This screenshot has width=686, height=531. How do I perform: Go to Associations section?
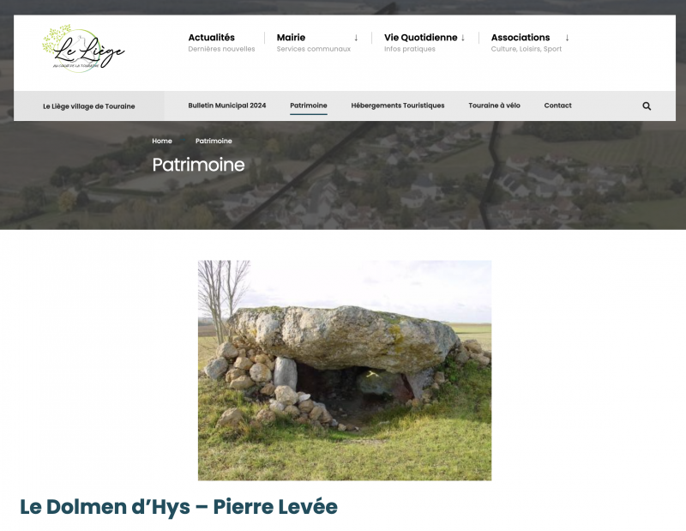[x=521, y=38]
